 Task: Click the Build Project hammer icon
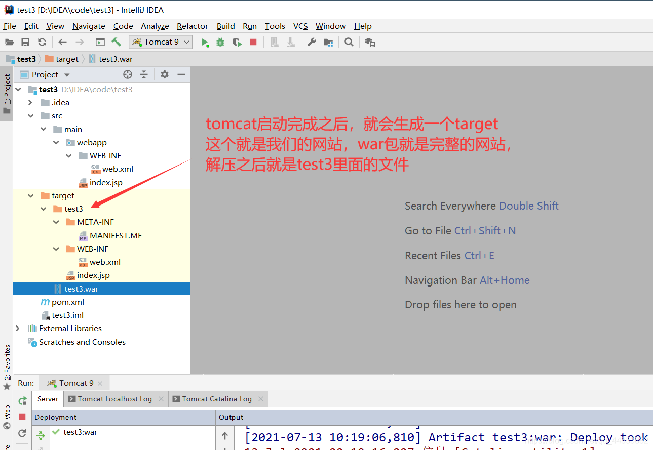tap(117, 42)
